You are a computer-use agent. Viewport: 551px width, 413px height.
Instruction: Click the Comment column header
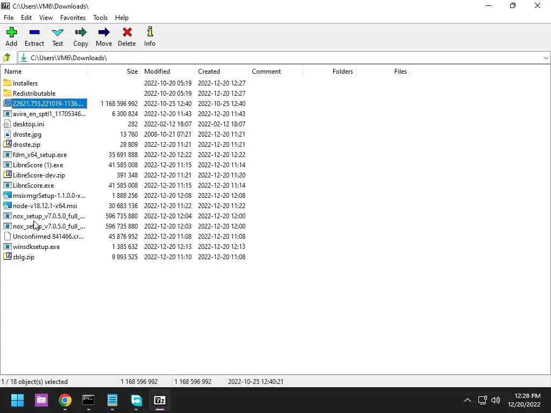(275, 72)
